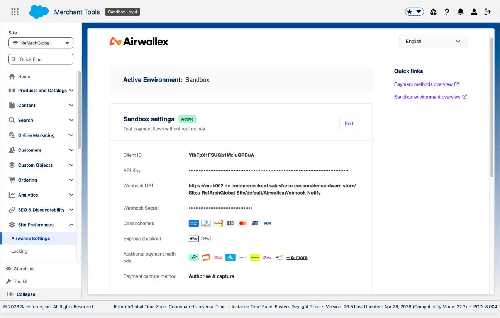The width and height of the screenshot is (500, 318).
Task: Collapse the Site Preferences menu
Action: (41, 225)
